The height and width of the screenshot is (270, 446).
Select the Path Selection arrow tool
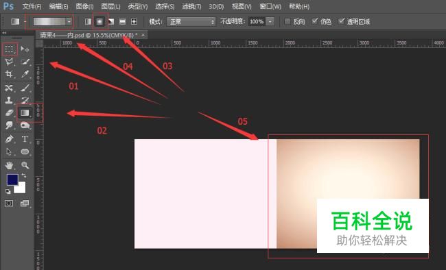click(x=9, y=151)
